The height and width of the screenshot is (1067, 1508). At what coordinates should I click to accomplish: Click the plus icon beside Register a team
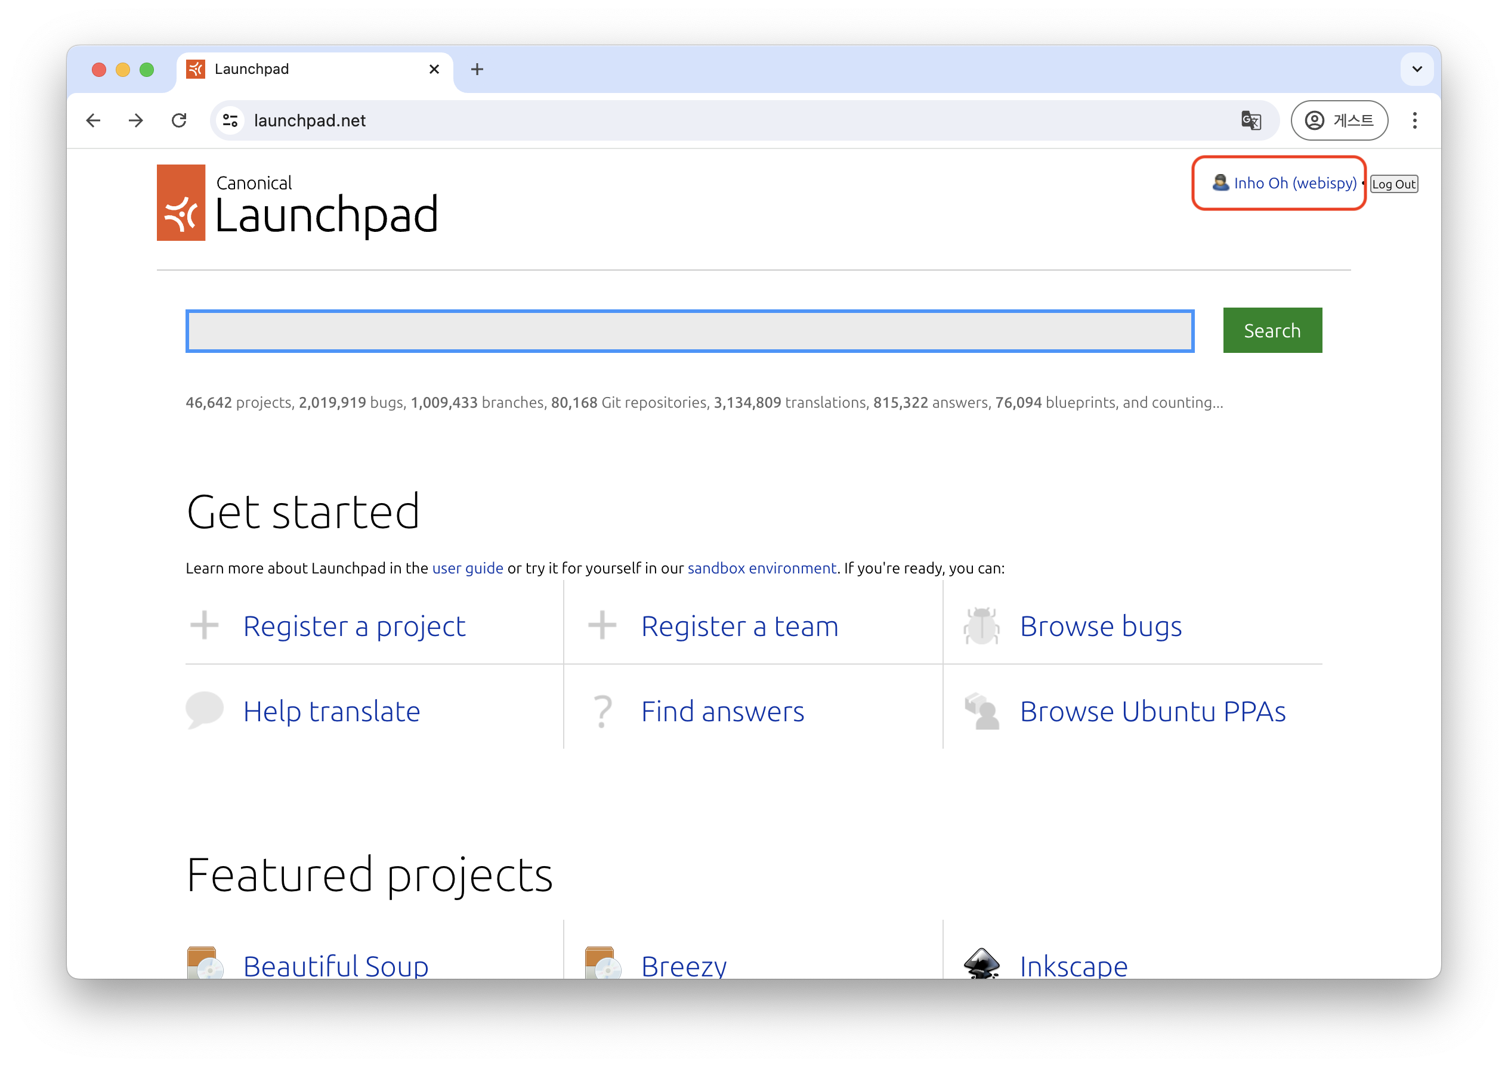[601, 625]
